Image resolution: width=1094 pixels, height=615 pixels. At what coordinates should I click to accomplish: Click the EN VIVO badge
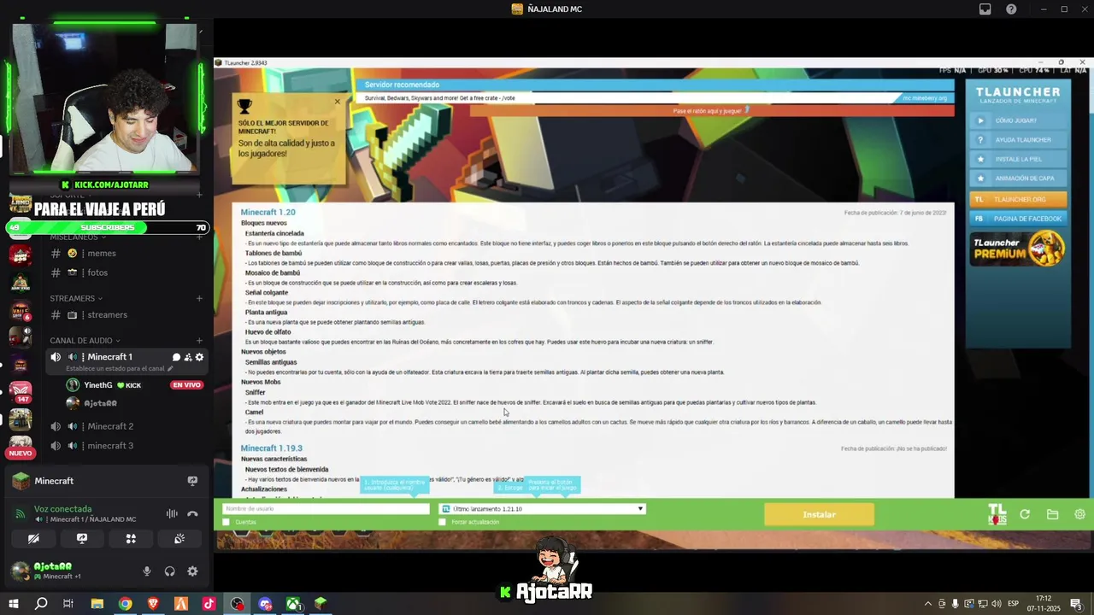click(x=186, y=385)
